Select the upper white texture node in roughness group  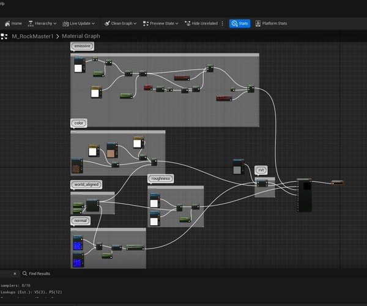tap(155, 200)
